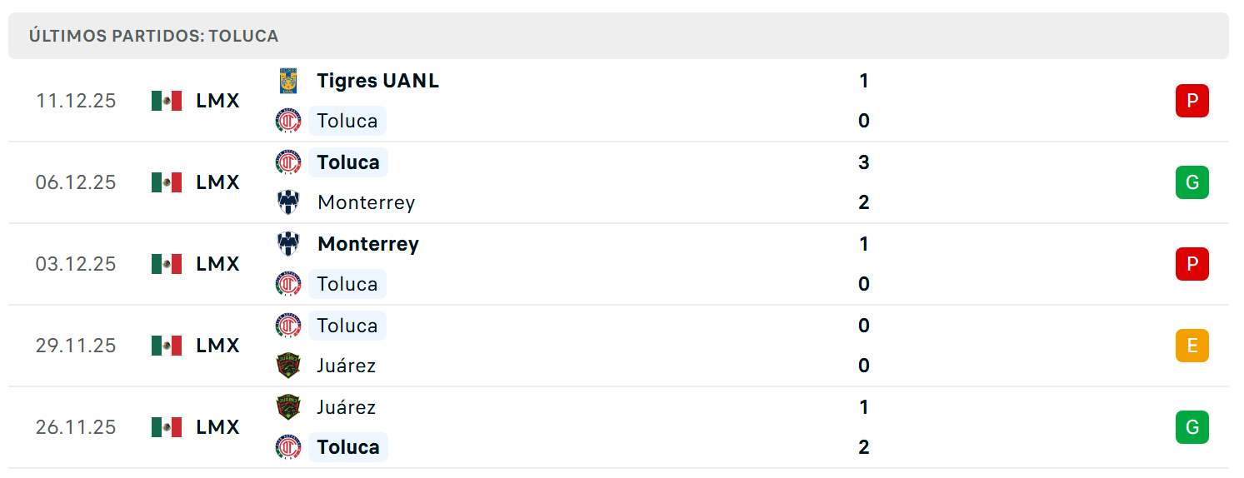The height and width of the screenshot is (478, 1244).
Task: Click the Monterrey crest in the 06.12.25 match
Action: coord(287,202)
